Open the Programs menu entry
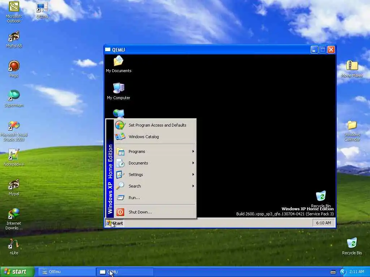The width and height of the screenshot is (370, 277). tap(155, 151)
